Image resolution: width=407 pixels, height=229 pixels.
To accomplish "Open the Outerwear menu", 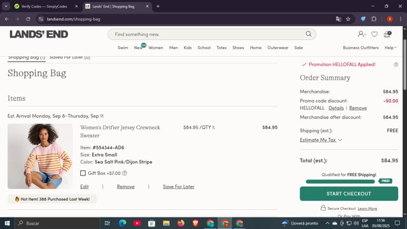I will [x=278, y=48].
